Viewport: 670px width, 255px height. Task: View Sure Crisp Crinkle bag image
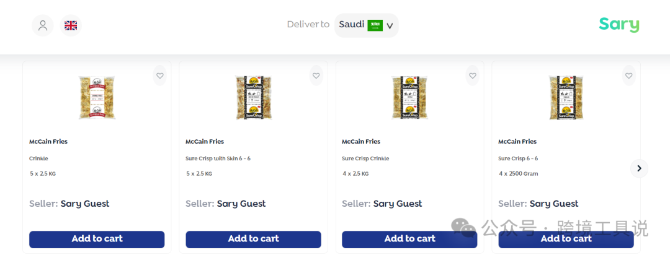click(x=409, y=97)
